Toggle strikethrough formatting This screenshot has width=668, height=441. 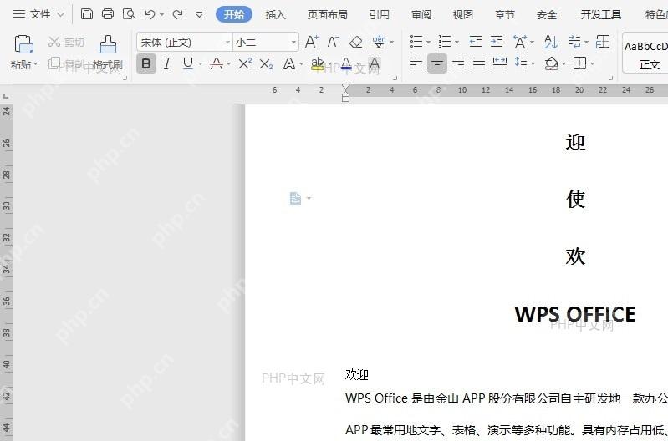click(217, 63)
